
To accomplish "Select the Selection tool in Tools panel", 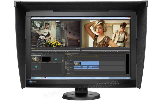I will 63,54.
